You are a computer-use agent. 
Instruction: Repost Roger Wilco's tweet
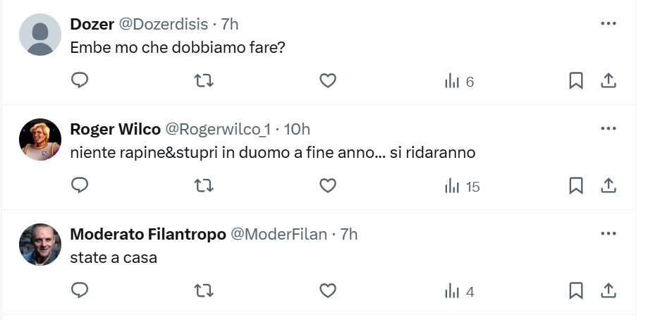[204, 185]
